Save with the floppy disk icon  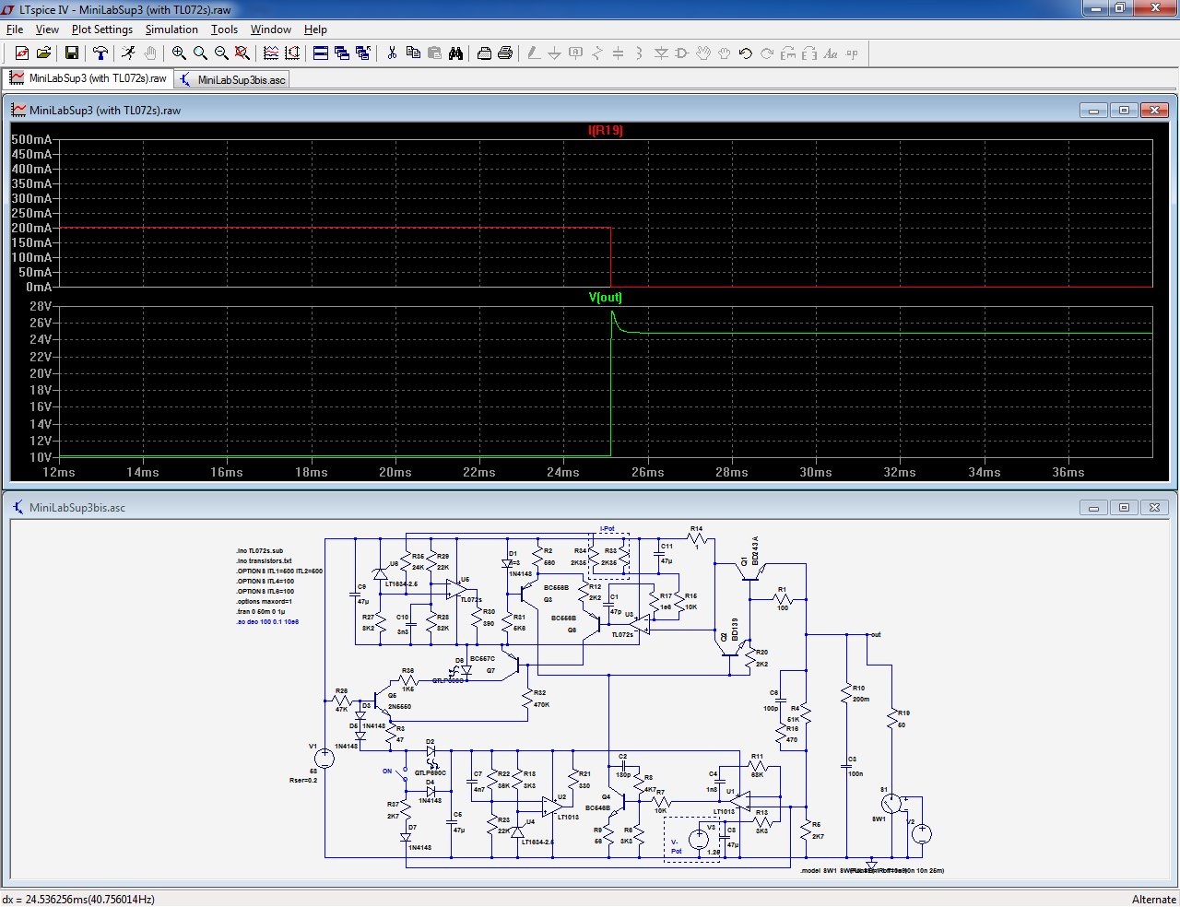71,53
